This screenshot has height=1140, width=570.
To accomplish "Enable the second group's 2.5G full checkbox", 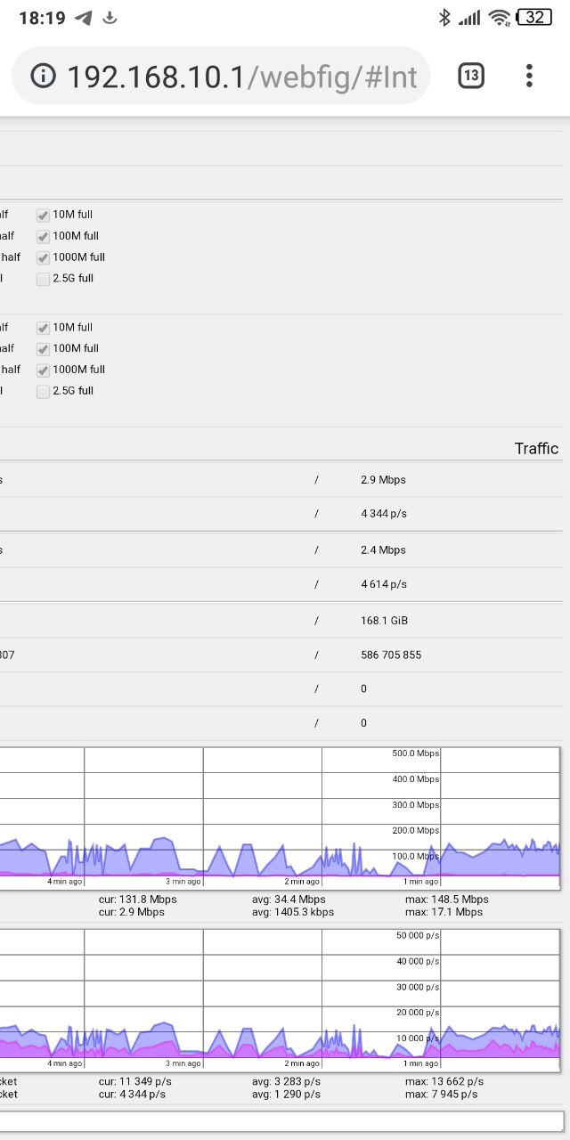I will coord(43,392).
